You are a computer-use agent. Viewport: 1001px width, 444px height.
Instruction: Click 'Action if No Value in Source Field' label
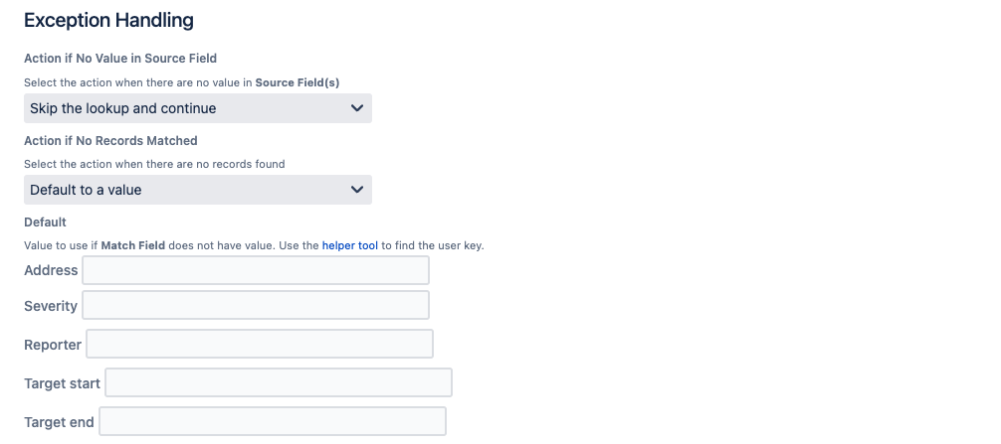[x=120, y=59]
